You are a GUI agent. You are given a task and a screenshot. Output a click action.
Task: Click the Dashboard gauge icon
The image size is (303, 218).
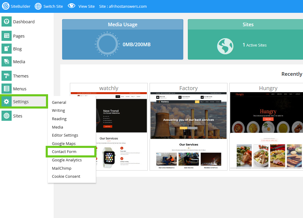pos(6,21)
